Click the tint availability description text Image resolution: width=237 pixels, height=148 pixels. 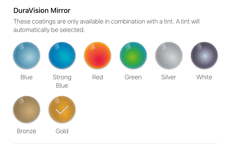[x=106, y=26]
